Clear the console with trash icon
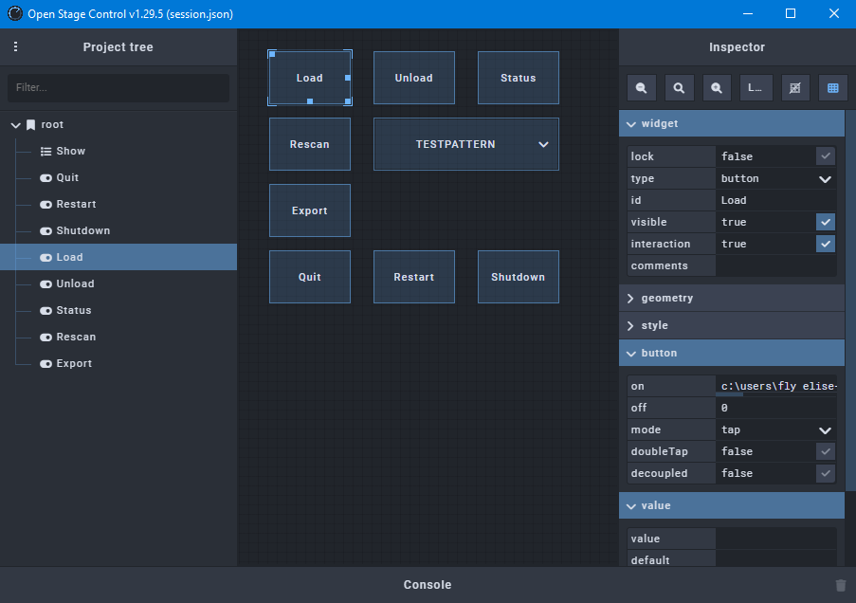This screenshot has width=856, height=603. pos(841,585)
